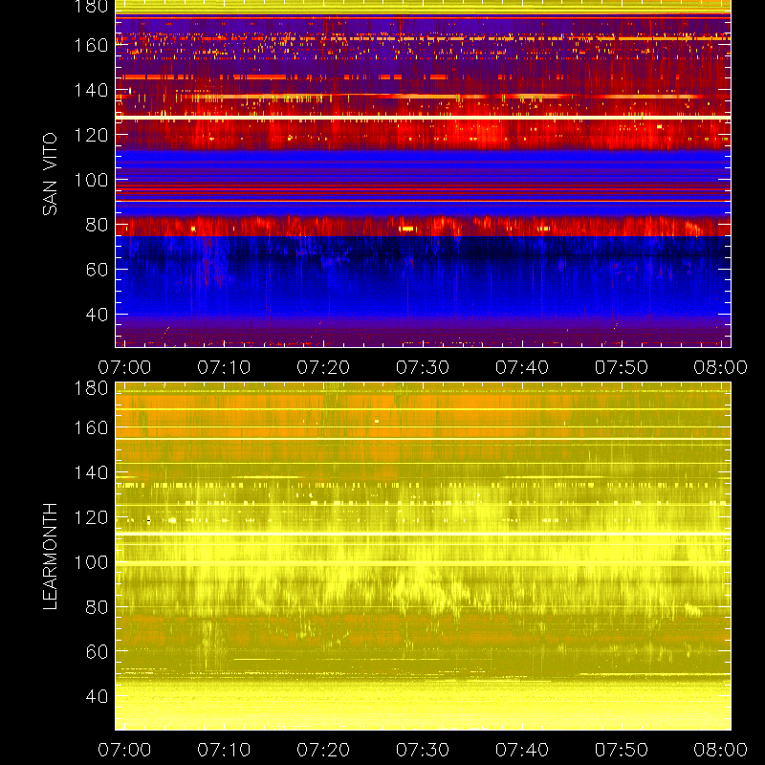Choose 07:10 time label under LEARMONTH plot
The image size is (765, 765).
tap(224, 750)
